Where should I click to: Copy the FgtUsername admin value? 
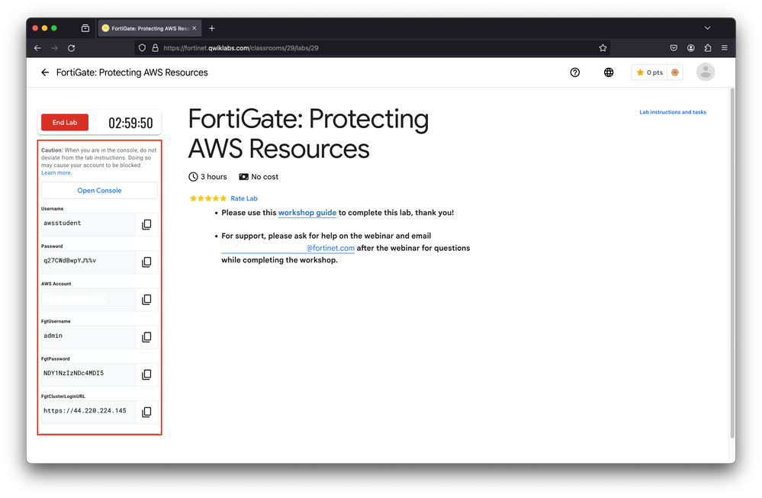(x=146, y=336)
